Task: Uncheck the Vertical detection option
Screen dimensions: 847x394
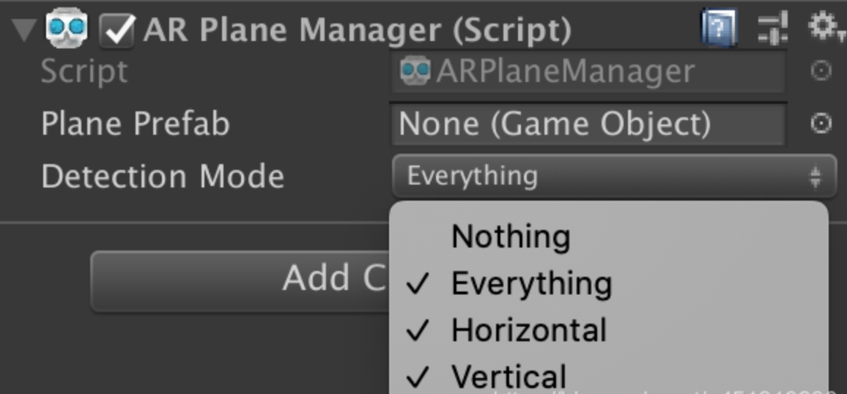Action: coord(508,376)
